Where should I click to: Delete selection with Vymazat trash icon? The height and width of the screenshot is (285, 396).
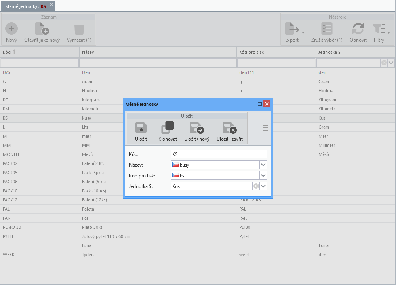coord(79,29)
